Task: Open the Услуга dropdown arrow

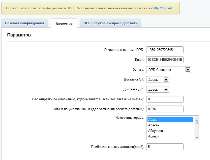Action: [x=187, y=70]
